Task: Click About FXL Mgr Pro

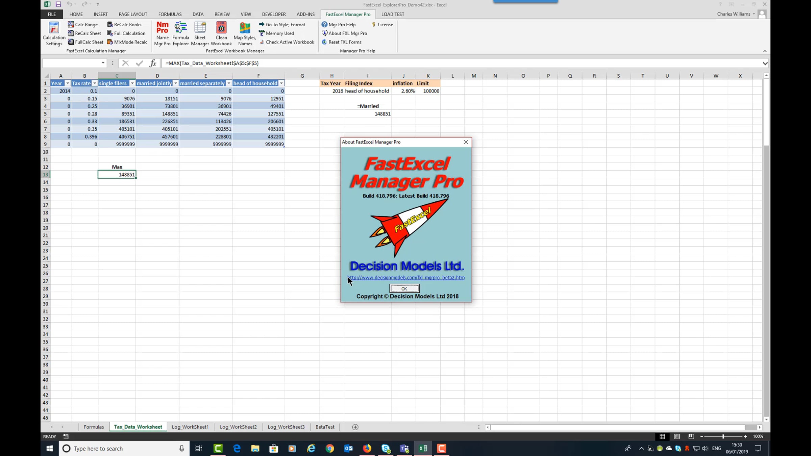Action: coord(344,33)
